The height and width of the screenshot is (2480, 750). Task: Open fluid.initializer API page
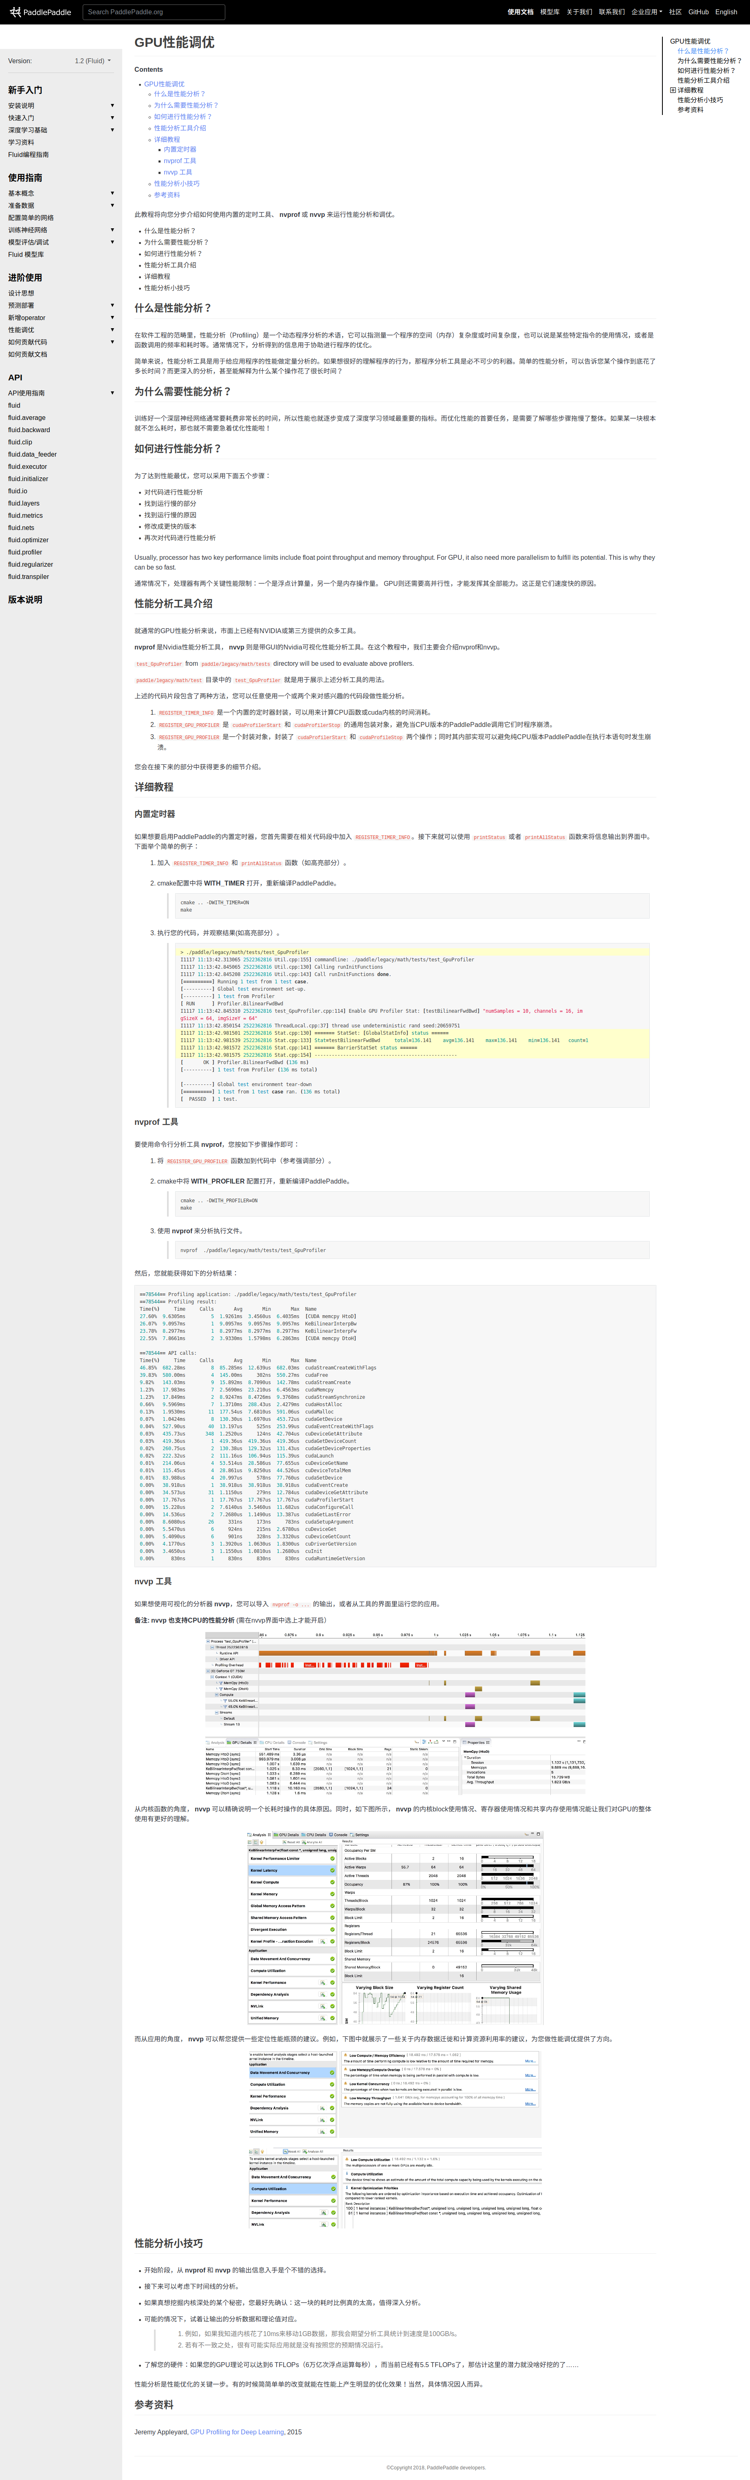tap(28, 479)
